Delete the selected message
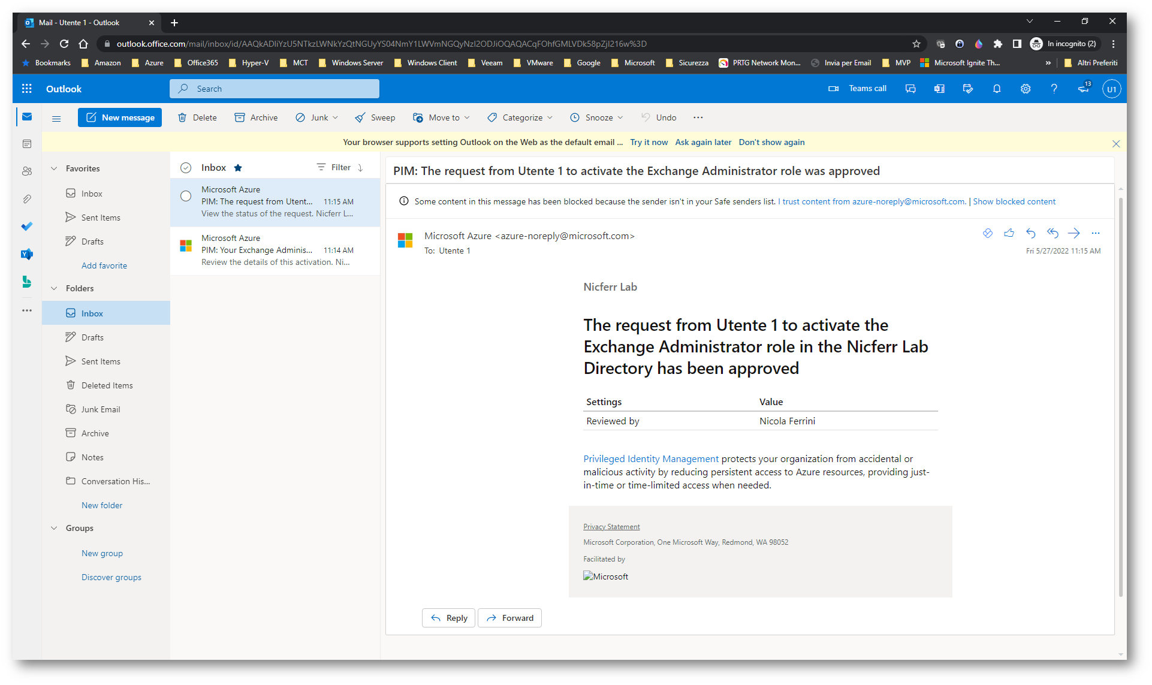The height and width of the screenshot is (685, 1152). point(197,117)
